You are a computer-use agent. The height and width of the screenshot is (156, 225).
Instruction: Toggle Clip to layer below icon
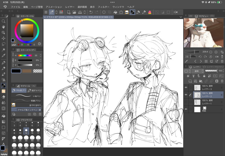[188, 76]
